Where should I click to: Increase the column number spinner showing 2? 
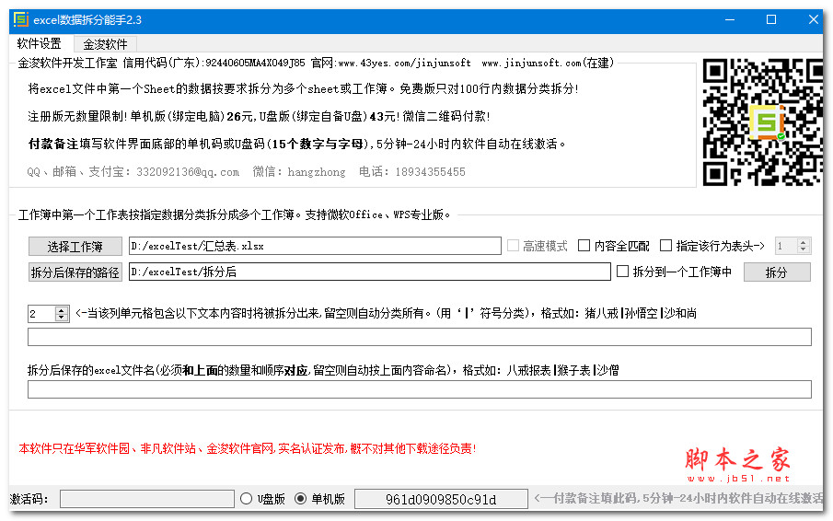pyautogui.click(x=62, y=310)
